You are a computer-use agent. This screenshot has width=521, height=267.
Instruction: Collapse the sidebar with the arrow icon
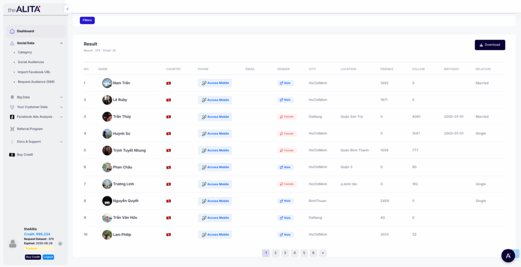pos(67,9)
